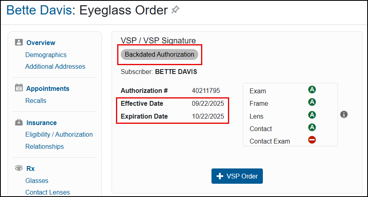
Task: Click the red Contact Exam unavailable icon
Action: 312,140
